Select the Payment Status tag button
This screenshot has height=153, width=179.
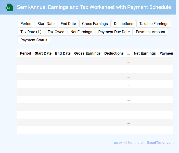(34, 40)
